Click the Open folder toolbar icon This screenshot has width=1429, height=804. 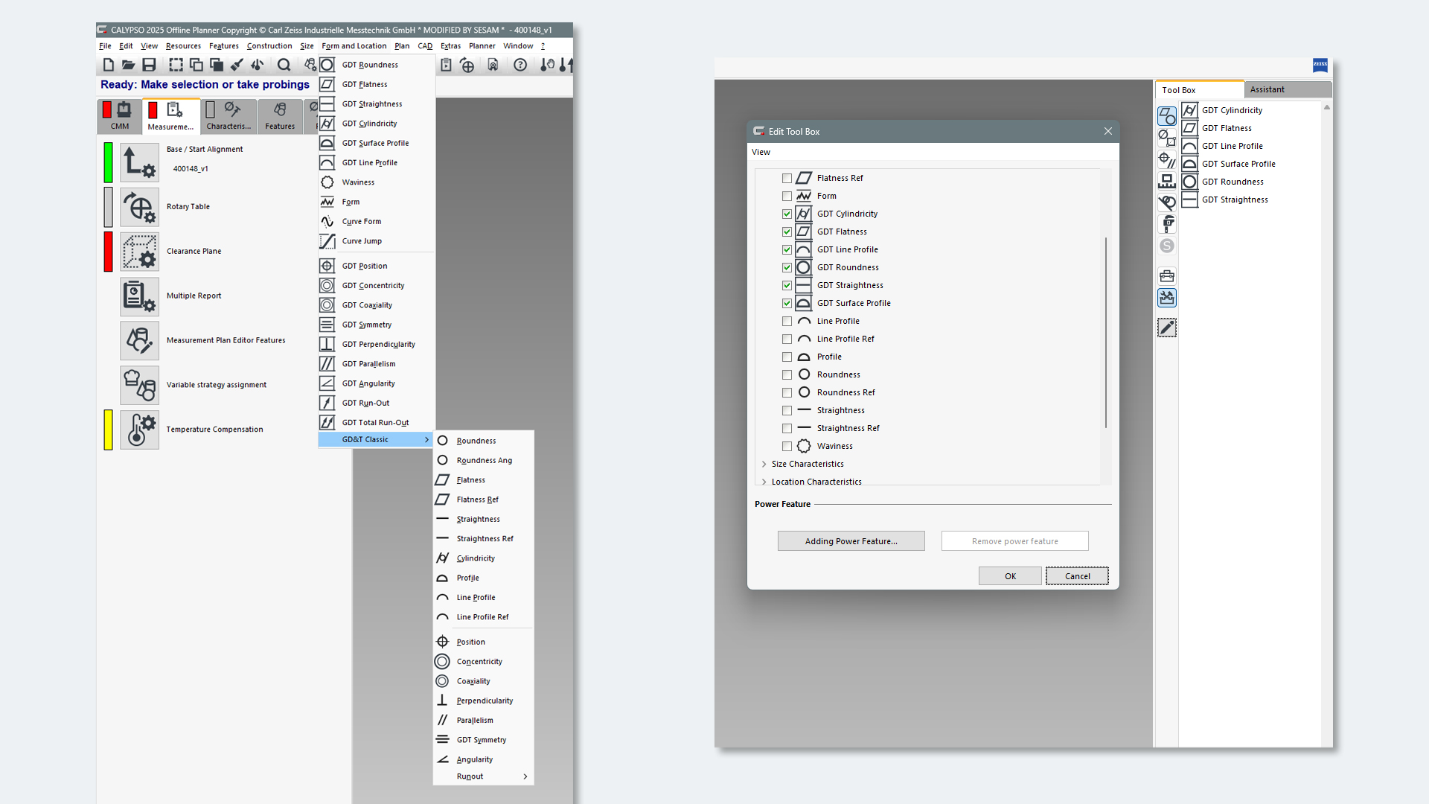pyautogui.click(x=128, y=66)
